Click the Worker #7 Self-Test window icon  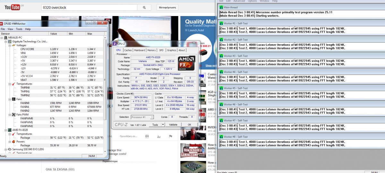coord(221,120)
